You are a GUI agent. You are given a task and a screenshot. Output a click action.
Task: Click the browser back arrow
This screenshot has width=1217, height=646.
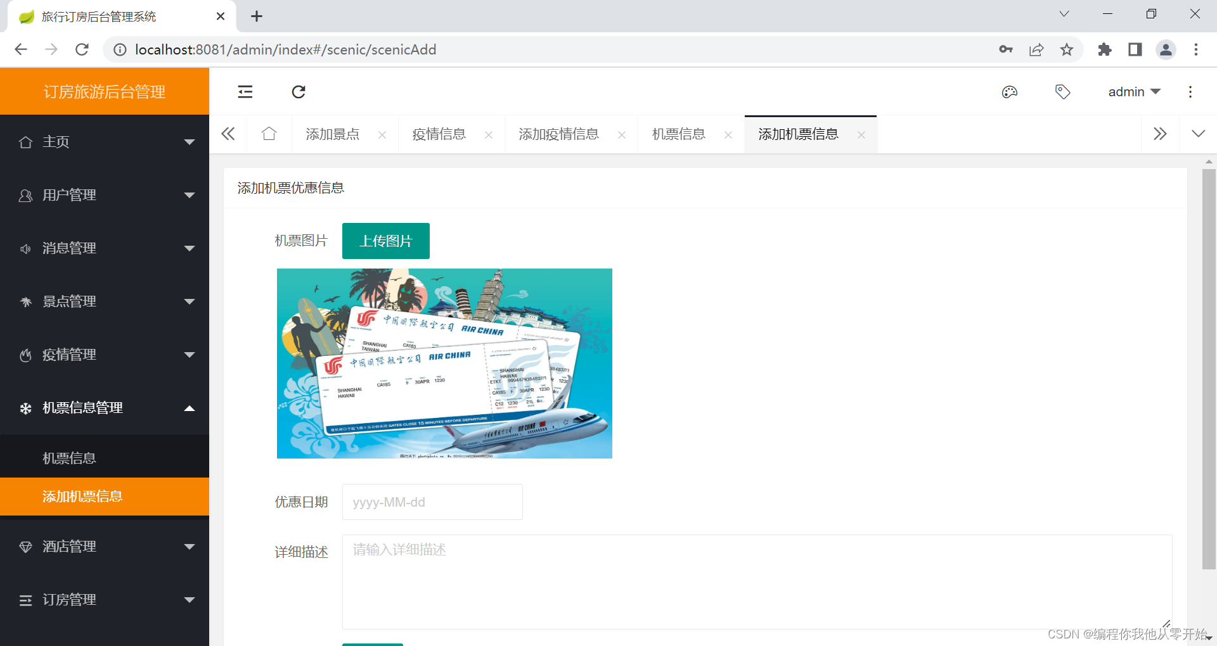21,49
